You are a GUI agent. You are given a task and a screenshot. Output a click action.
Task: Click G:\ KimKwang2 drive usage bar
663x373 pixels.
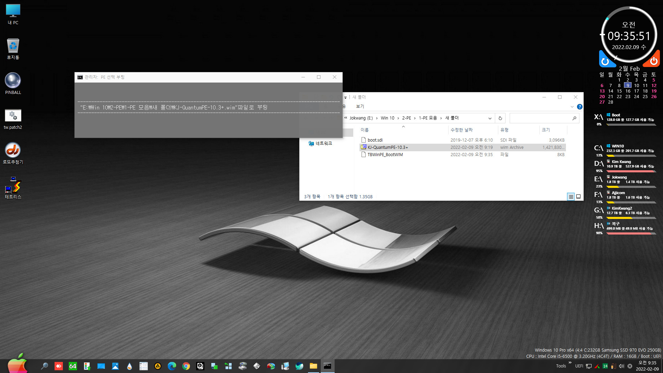(x=631, y=218)
